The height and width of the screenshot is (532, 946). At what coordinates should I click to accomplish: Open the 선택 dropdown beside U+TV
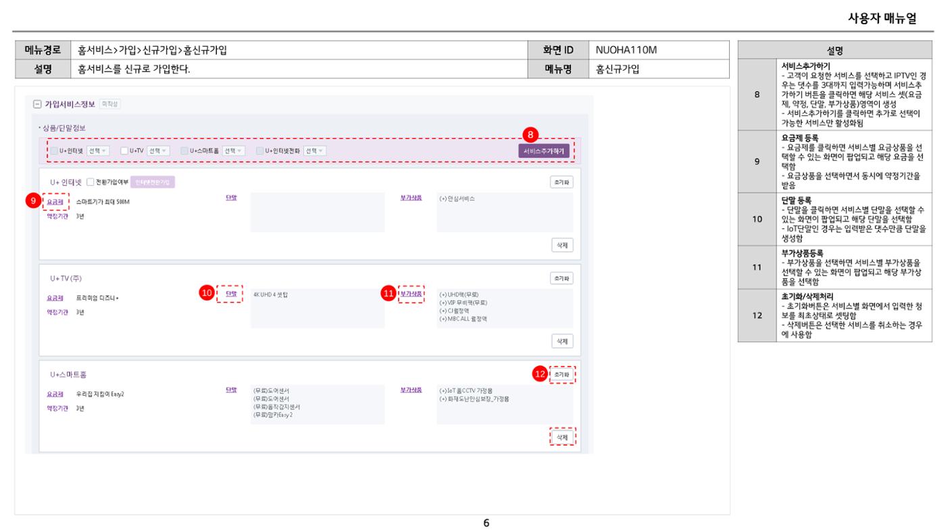(x=158, y=150)
